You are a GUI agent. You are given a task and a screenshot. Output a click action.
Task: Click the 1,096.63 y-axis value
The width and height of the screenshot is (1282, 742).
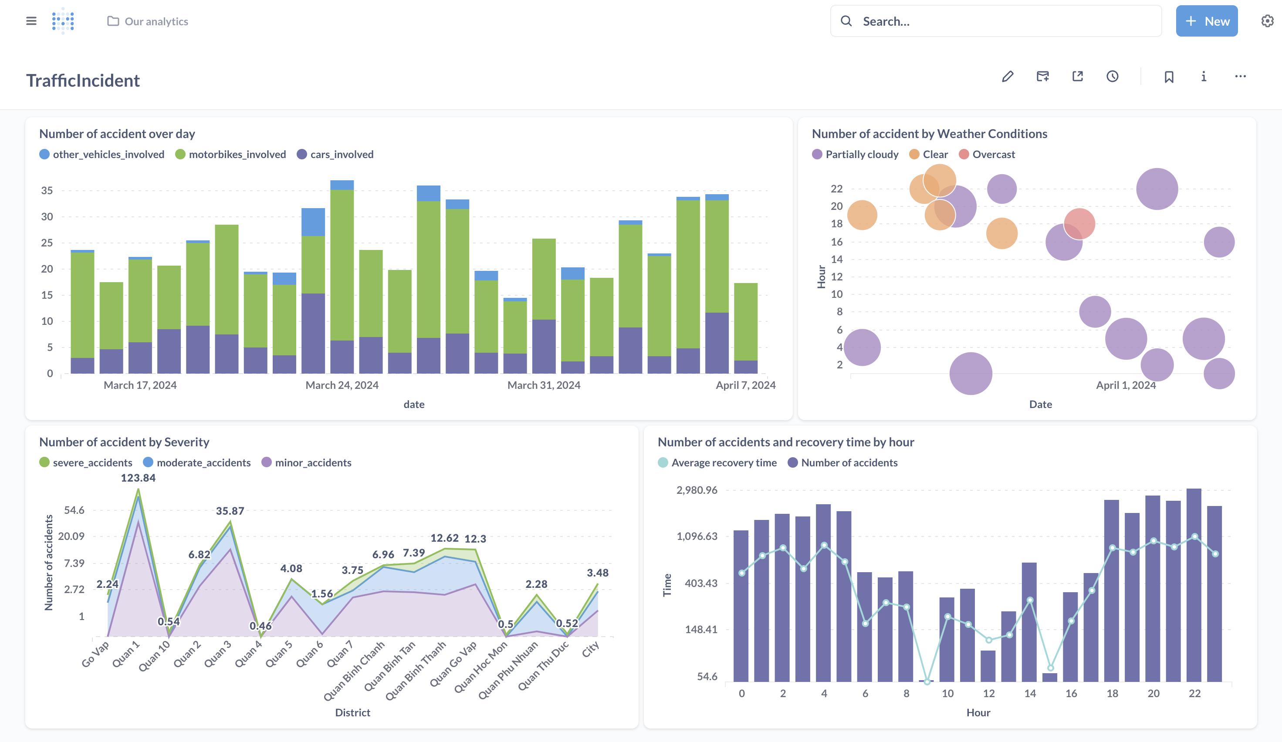pyautogui.click(x=697, y=536)
